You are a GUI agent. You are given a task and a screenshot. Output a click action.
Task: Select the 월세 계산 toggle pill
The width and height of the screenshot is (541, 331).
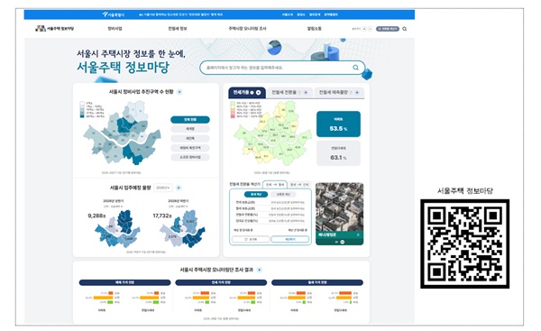[x=256, y=195]
